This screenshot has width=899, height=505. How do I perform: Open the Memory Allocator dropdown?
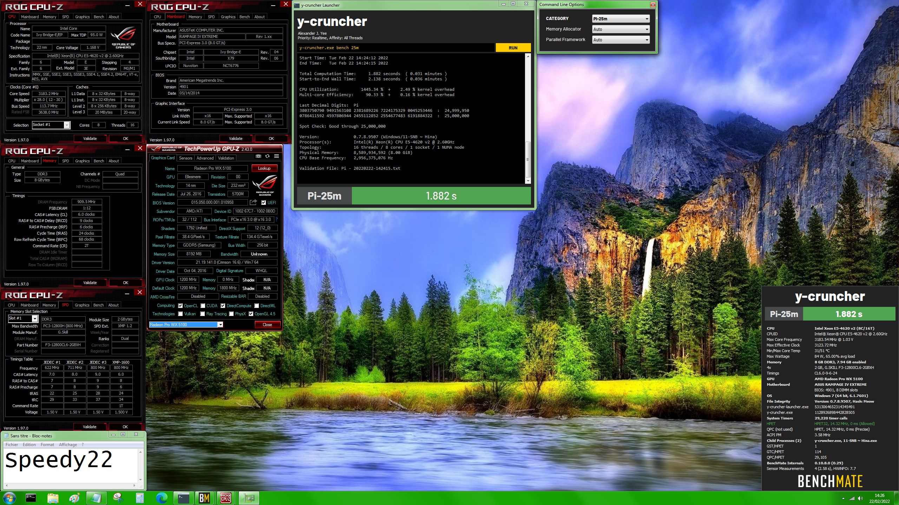click(621, 29)
